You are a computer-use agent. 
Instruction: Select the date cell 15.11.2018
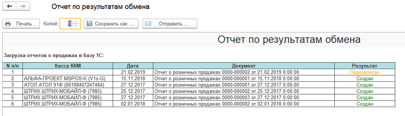tap(133, 78)
